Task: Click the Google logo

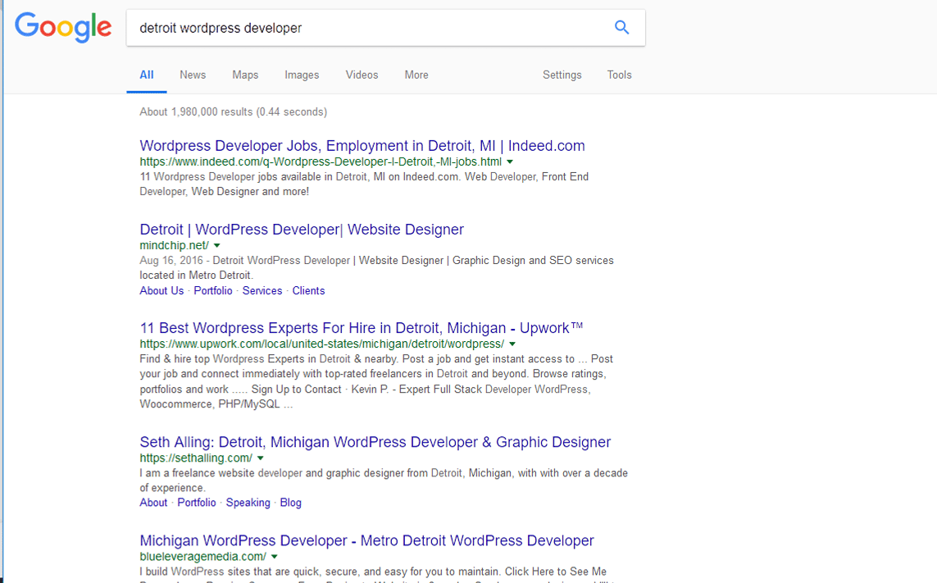Action: point(63,28)
